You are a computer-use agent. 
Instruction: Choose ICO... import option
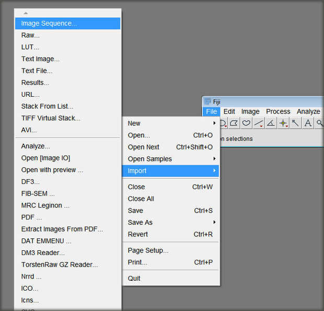click(68, 289)
